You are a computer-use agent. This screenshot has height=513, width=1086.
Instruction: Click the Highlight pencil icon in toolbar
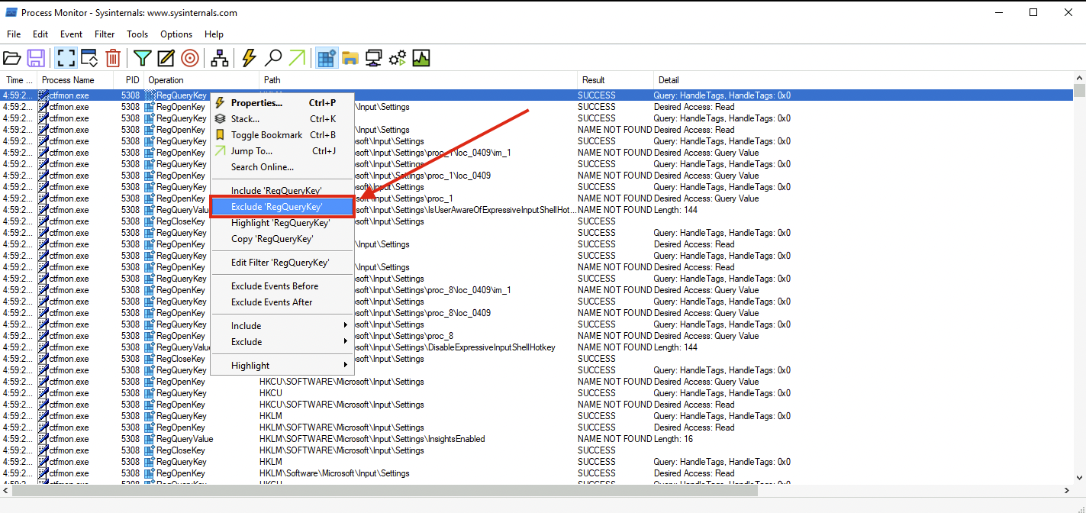tap(166, 58)
